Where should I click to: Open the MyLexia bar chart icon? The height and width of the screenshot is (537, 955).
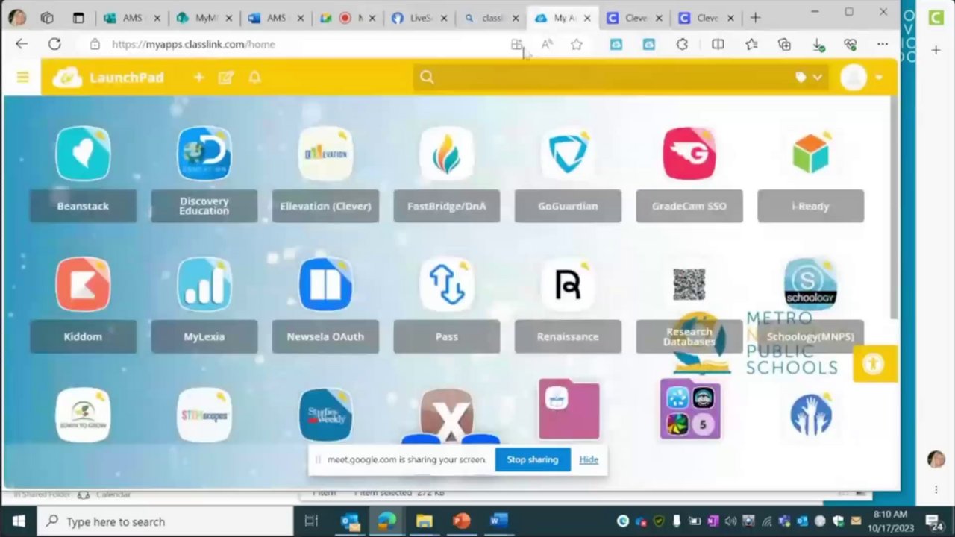coord(204,284)
